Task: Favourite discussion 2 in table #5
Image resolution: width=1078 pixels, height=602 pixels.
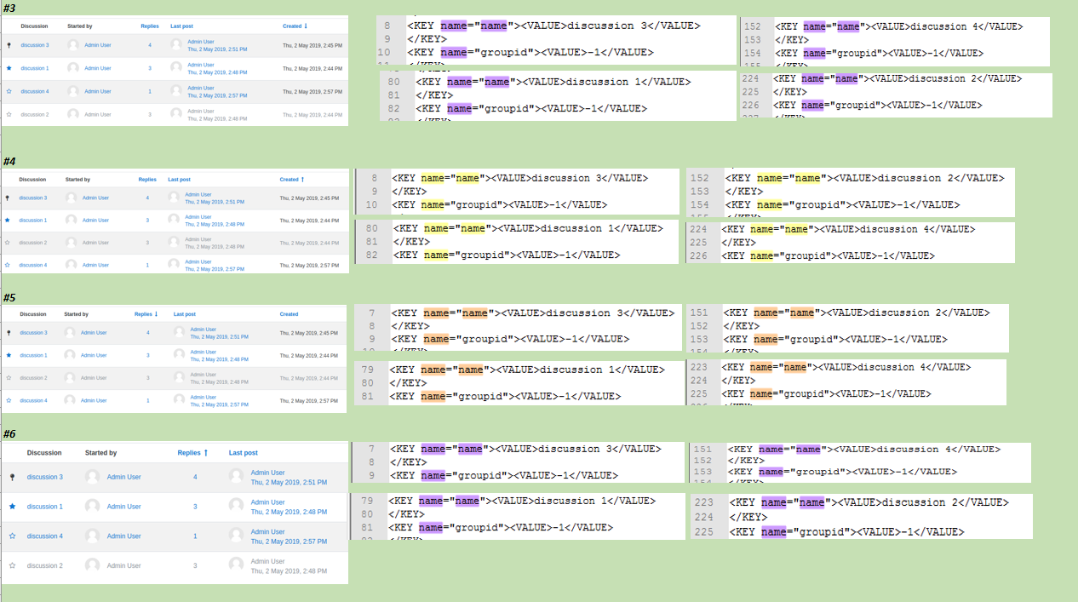Action: [9, 378]
